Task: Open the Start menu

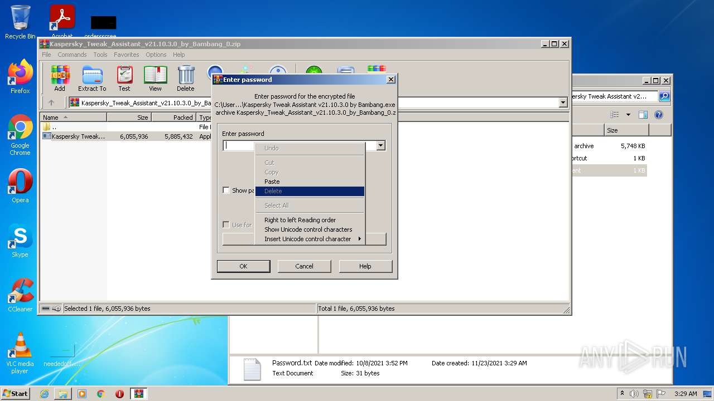Action: click(x=16, y=394)
